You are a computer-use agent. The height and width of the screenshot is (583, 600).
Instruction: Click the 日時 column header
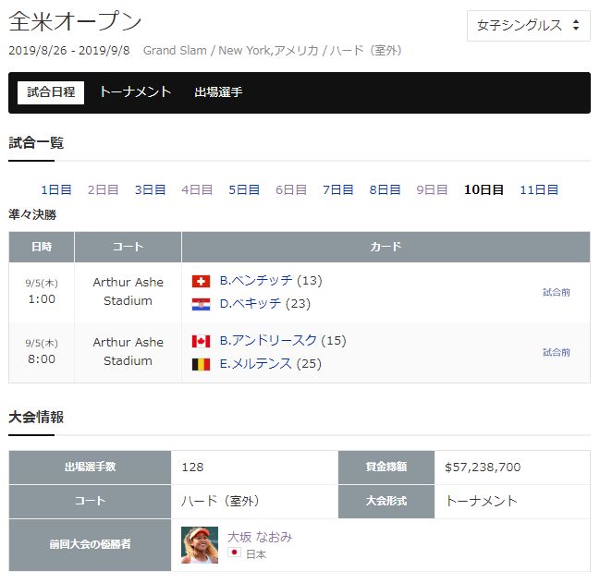click(42, 247)
